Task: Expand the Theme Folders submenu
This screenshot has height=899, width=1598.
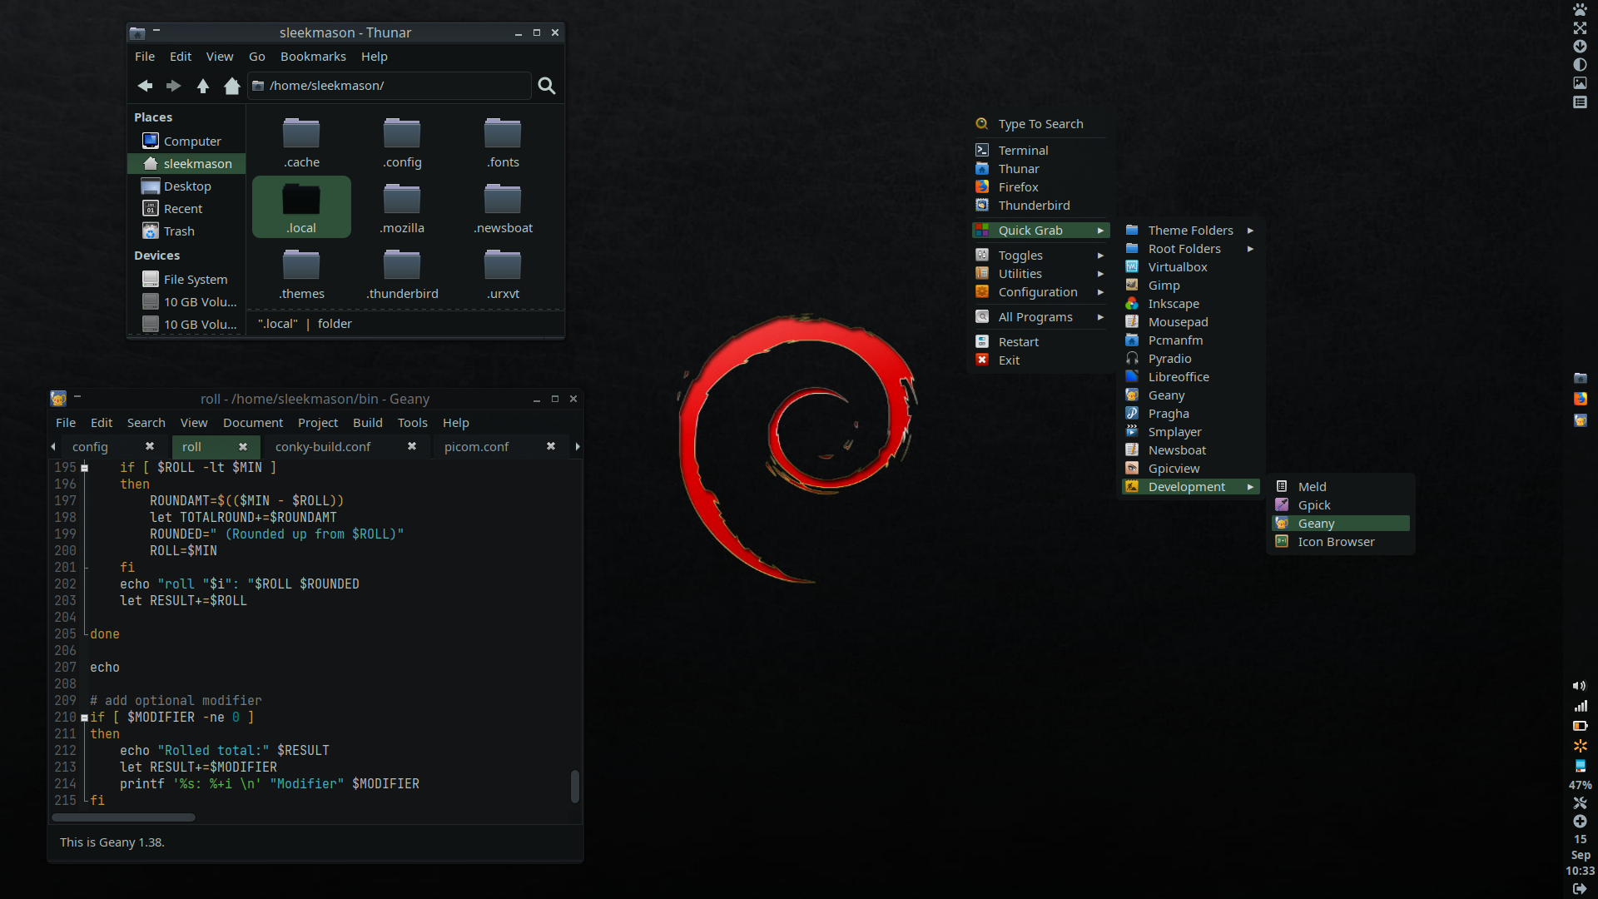Action: click(1190, 231)
